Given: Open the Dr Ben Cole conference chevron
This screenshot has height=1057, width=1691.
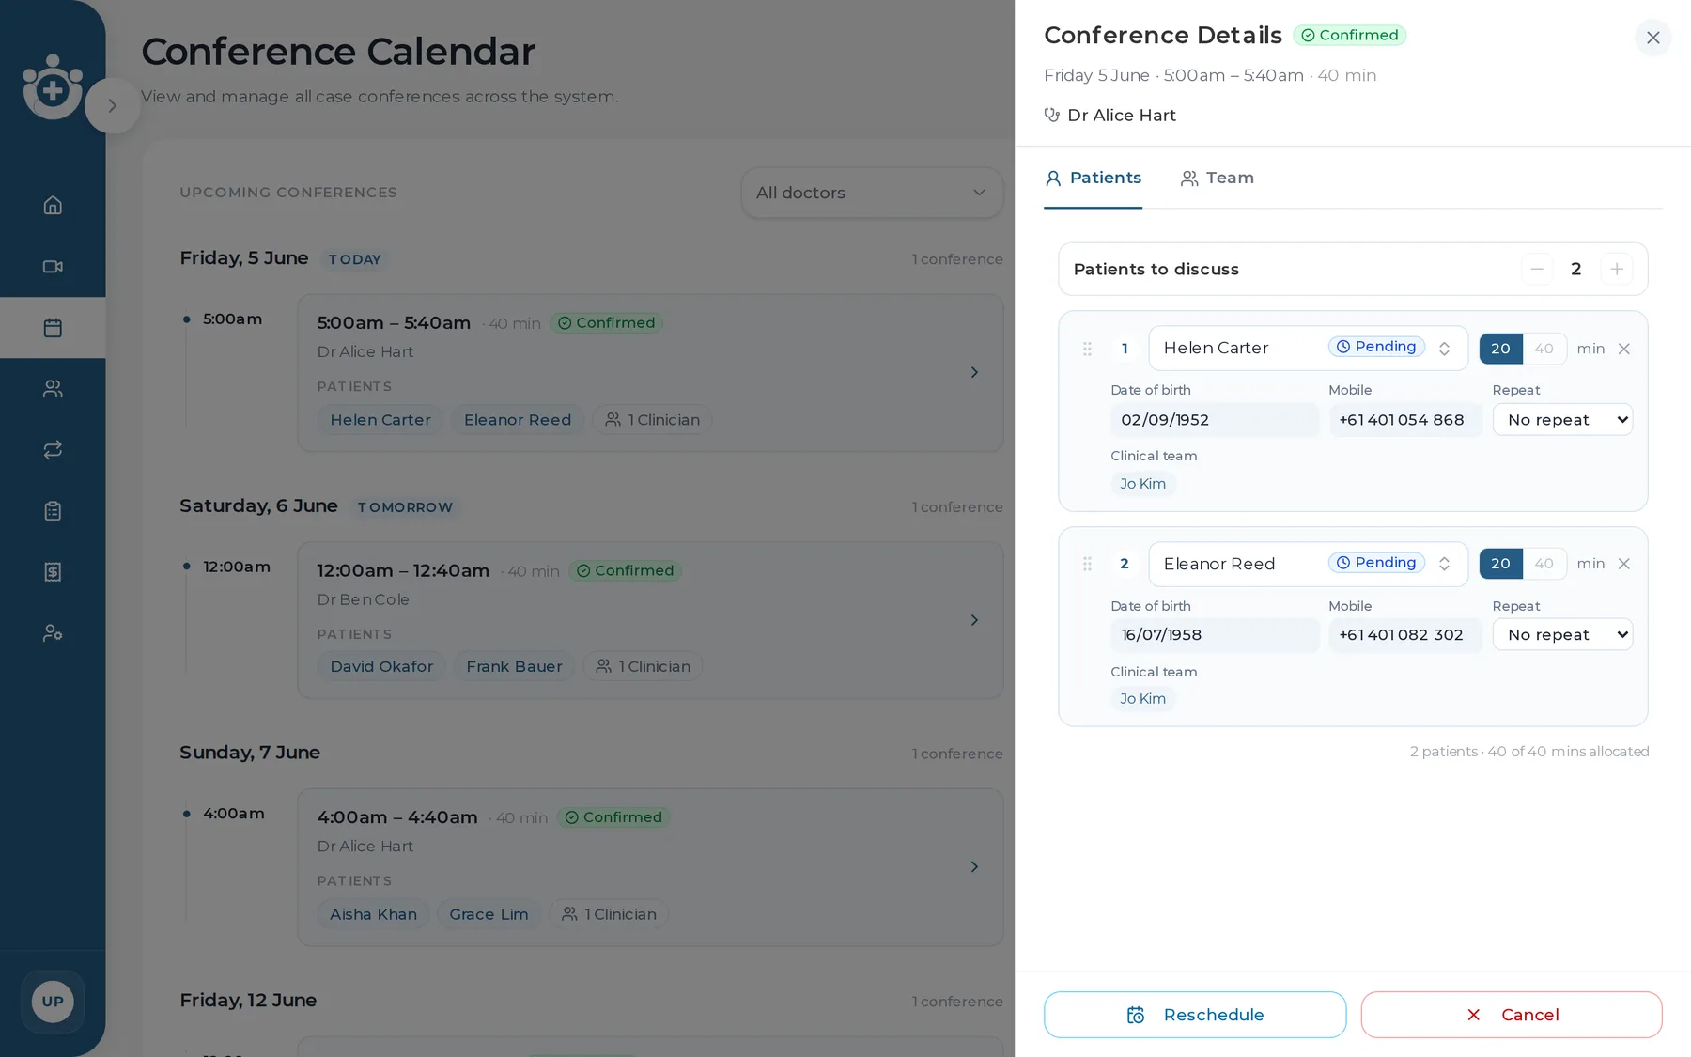Looking at the screenshot, I should click(974, 620).
